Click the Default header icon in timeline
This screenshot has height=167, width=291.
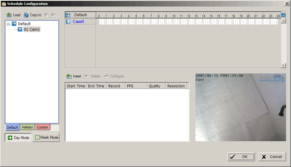pos(68,15)
